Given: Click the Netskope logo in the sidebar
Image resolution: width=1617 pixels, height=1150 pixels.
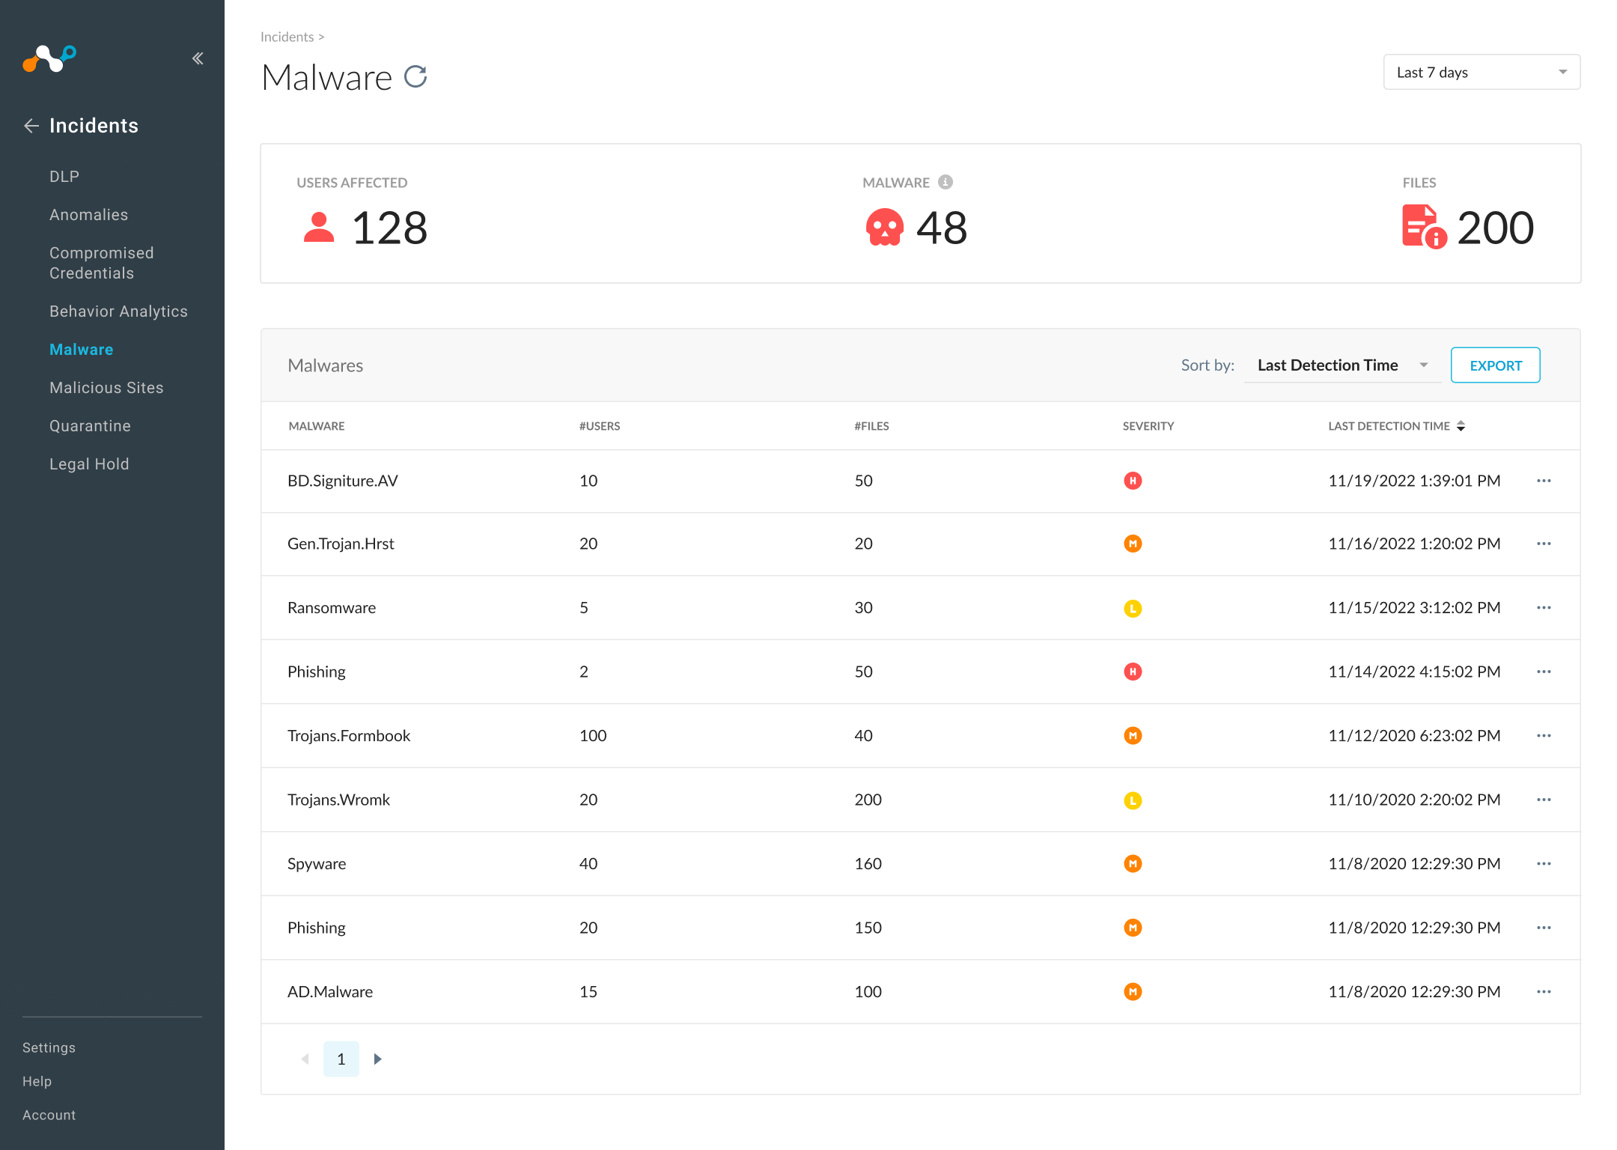Looking at the screenshot, I should (x=49, y=58).
